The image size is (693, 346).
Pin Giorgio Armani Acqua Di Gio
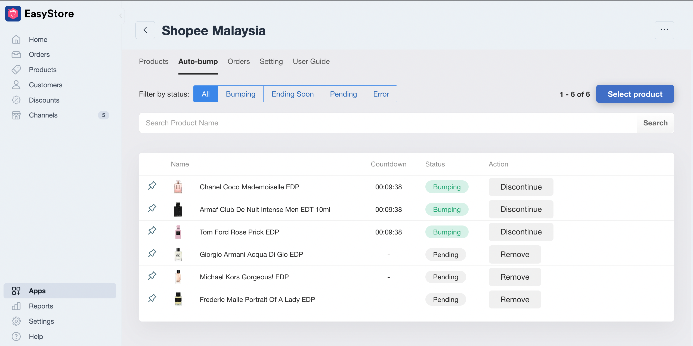pyautogui.click(x=152, y=254)
